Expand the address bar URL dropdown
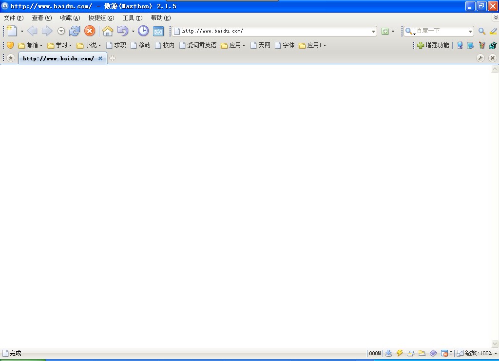This screenshot has width=499, height=361. pos(374,31)
